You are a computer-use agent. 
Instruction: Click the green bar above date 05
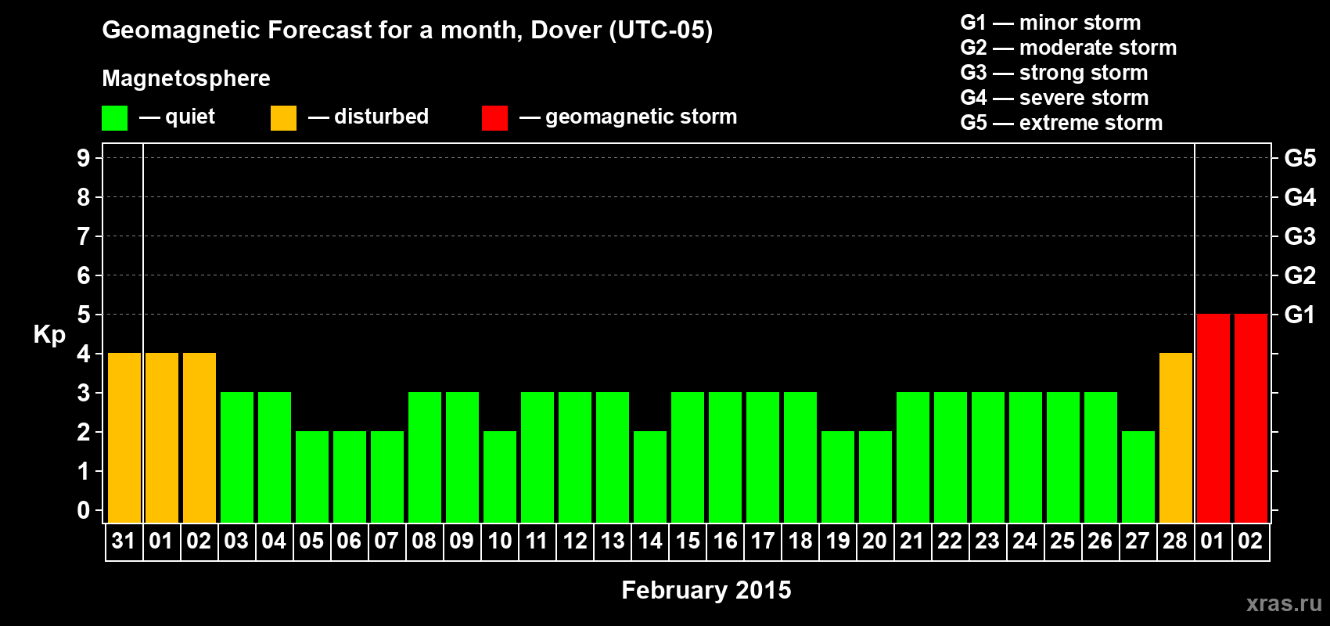coord(312,477)
